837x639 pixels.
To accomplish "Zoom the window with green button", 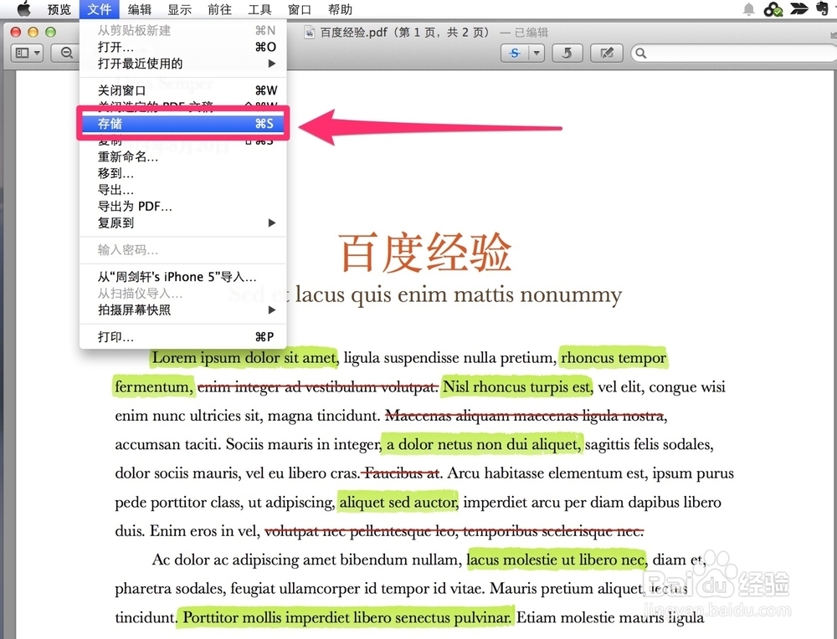I will click(51, 32).
